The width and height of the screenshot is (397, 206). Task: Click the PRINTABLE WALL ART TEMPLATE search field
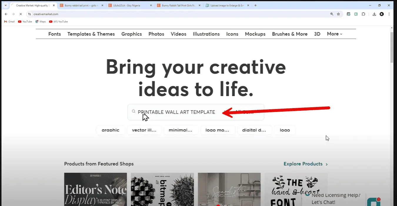click(x=176, y=112)
